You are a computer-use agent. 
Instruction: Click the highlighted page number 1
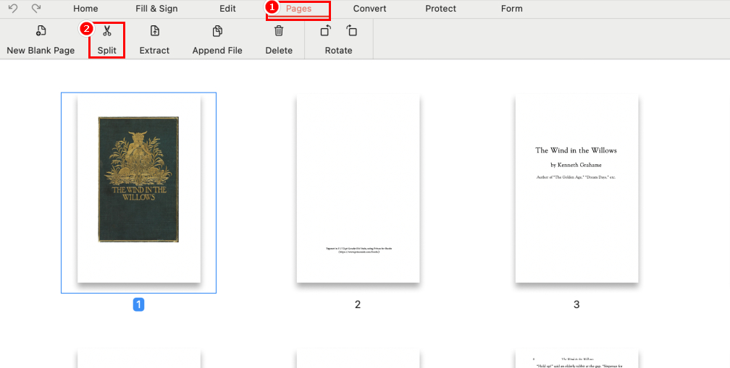tap(139, 304)
